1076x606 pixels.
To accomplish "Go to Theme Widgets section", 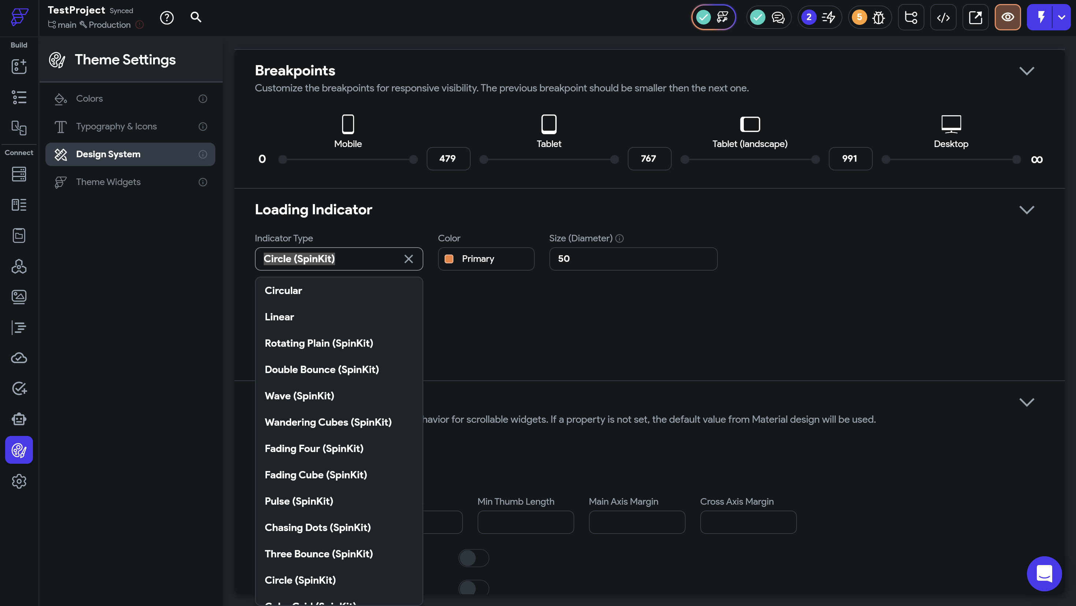I will pos(108,182).
